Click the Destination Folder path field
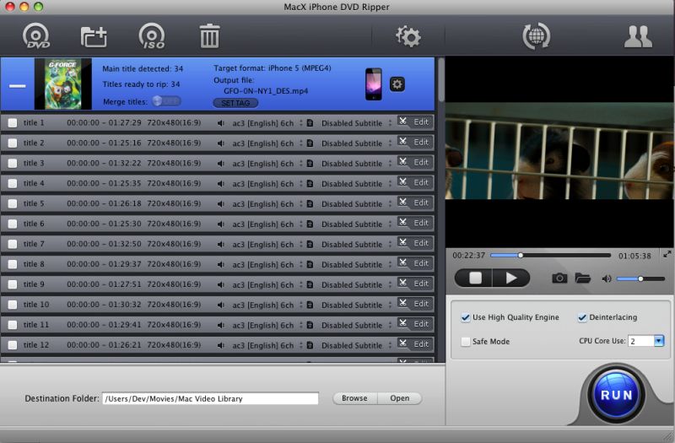The height and width of the screenshot is (443, 675). (210, 398)
